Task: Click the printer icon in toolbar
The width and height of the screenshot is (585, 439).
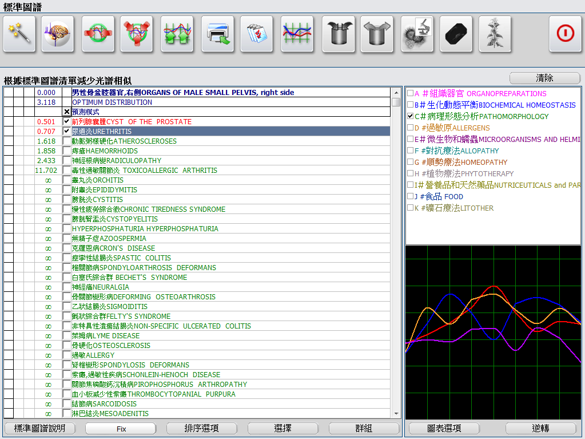Action: tap(217, 34)
